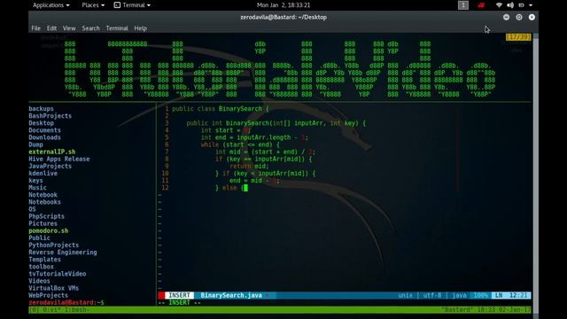This screenshot has width=567, height=319.
Task: Close the terminal window
Action: (532, 17)
